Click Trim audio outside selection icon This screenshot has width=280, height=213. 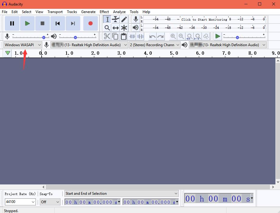132,36
